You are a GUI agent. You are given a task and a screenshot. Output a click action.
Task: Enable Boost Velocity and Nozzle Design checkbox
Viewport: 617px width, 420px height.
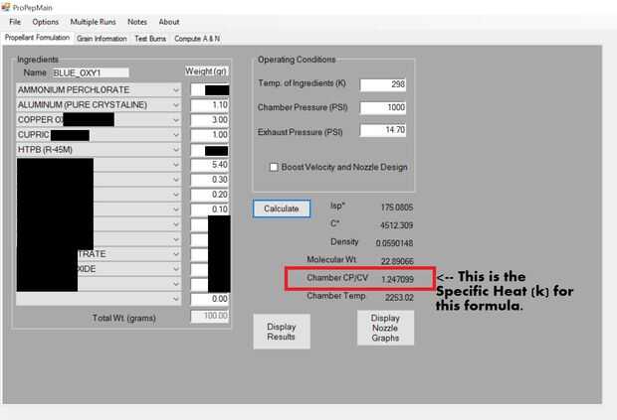click(274, 167)
